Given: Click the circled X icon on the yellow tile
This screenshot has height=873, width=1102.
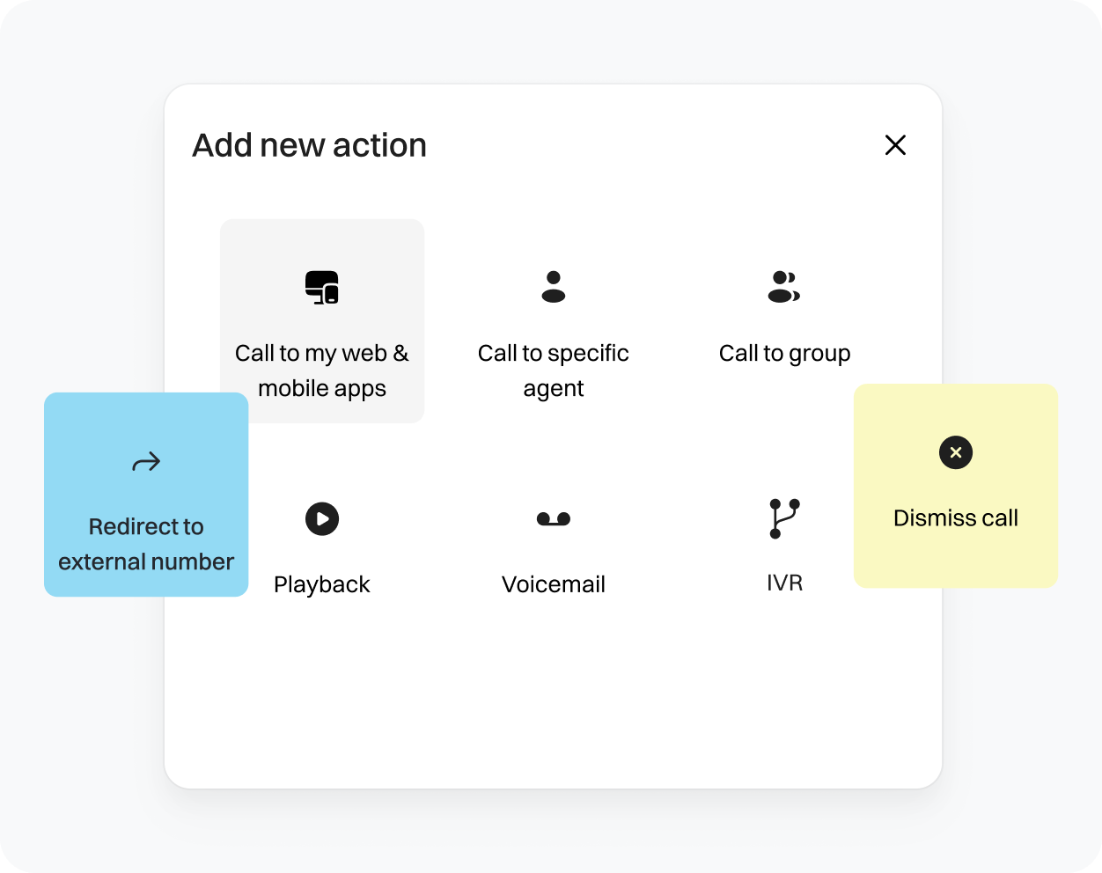Looking at the screenshot, I should 955,452.
